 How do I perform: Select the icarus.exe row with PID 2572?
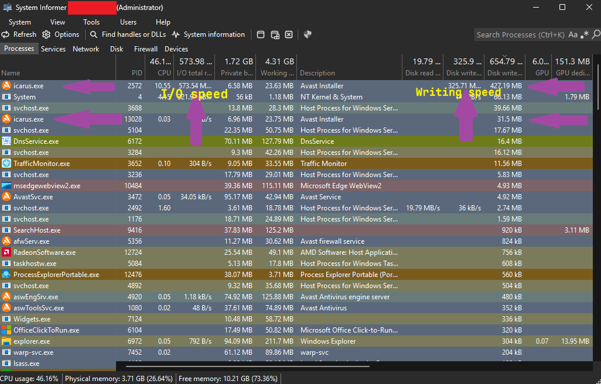pos(296,86)
